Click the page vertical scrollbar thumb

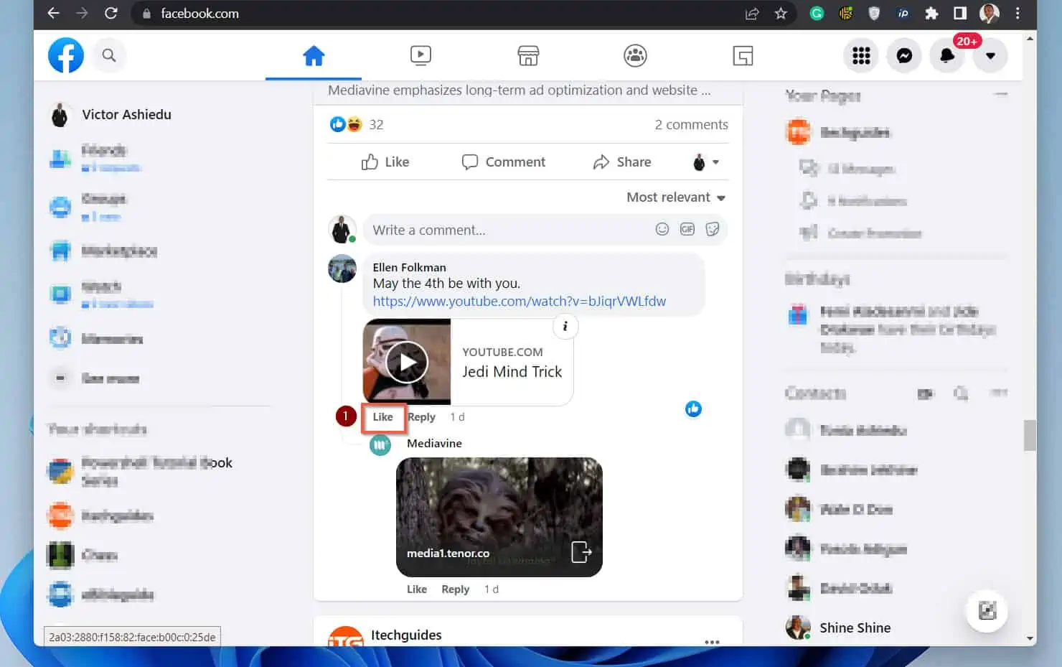(x=1030, y=435)
